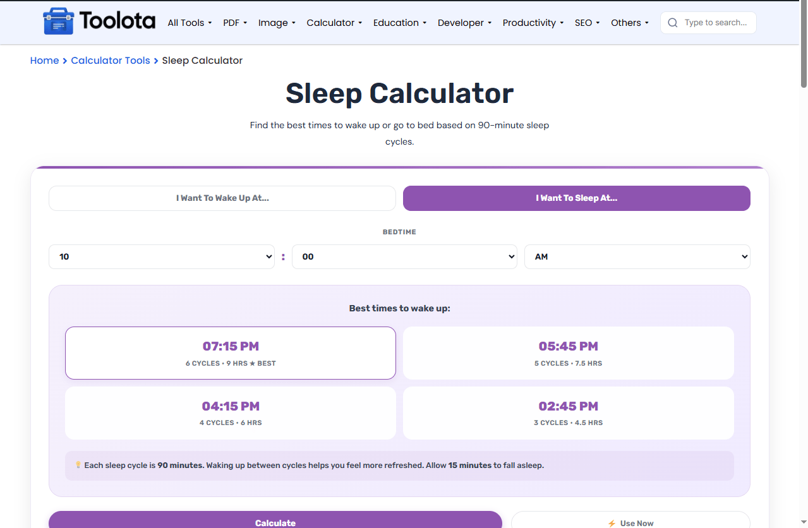Viewport: 808px width, 528px height.
Task: Click the 90-minute sleep cycle tip text
Action: (314, 465)
